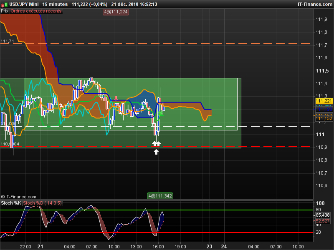
Task: Click the orange 111,152 price label
Action: [x=324, y=118]
